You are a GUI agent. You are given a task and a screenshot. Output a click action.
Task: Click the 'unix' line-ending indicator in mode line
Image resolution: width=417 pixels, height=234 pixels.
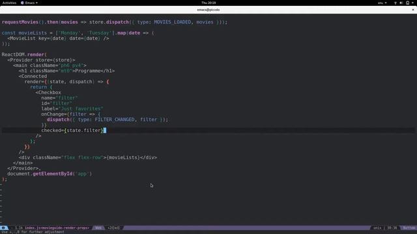pyautogui.click(x=377, y=227)
